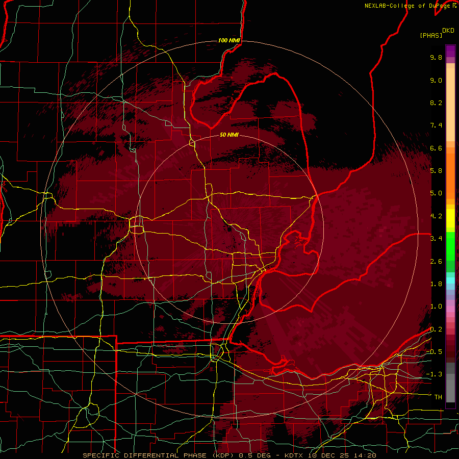This screenshot has width=459, height=459.
Task: Pick the purple top segment of color bar
Action: 450,51
